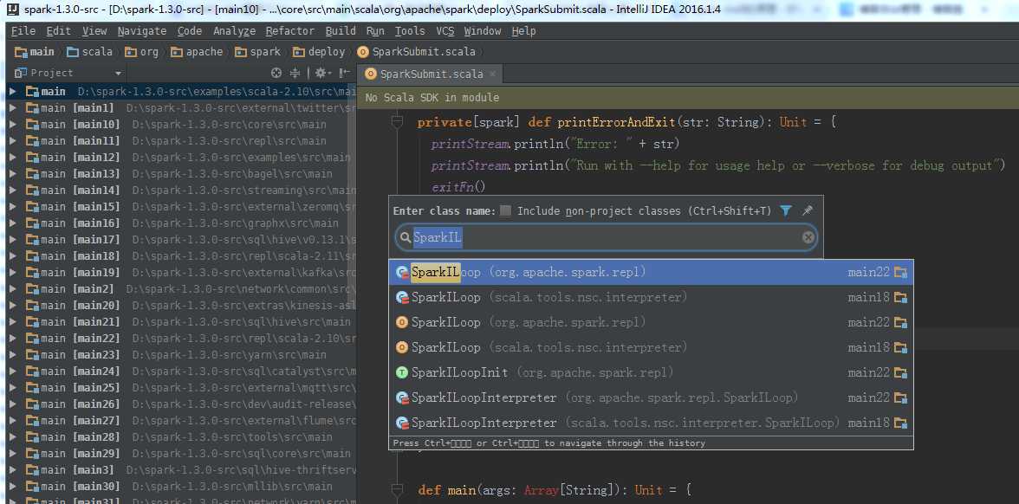The width and height of the screenshot is (1019, 504).
Task: Click the IntelliJ IDEA window icon
Action: click(12, 10)
